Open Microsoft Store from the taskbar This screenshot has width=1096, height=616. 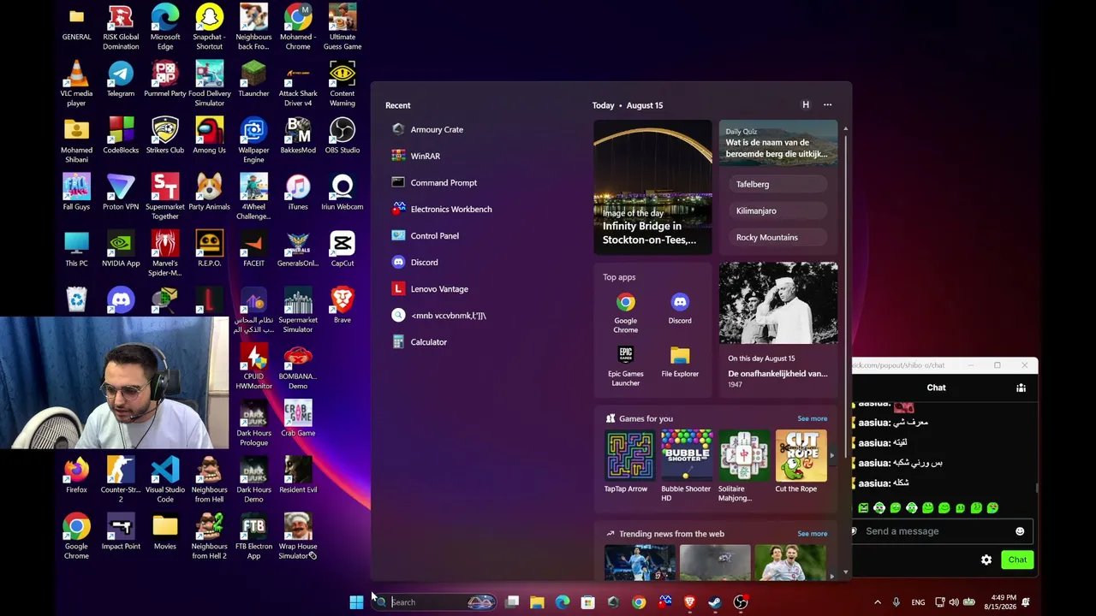(587, 602)
